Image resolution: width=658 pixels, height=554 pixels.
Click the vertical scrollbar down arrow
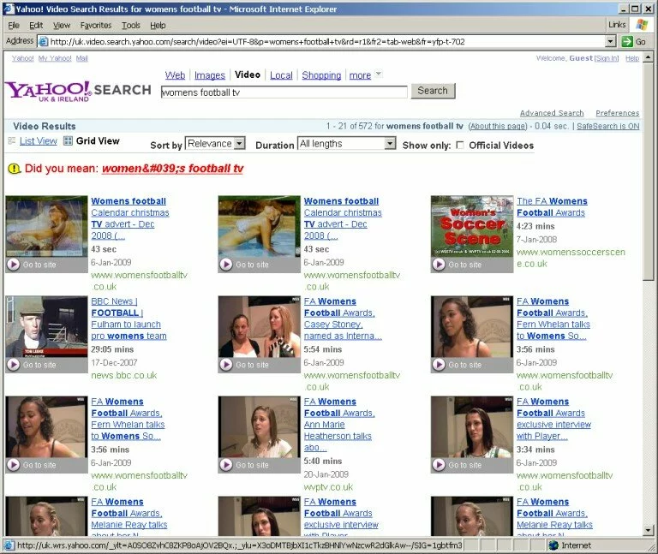[x=648, y=530]
